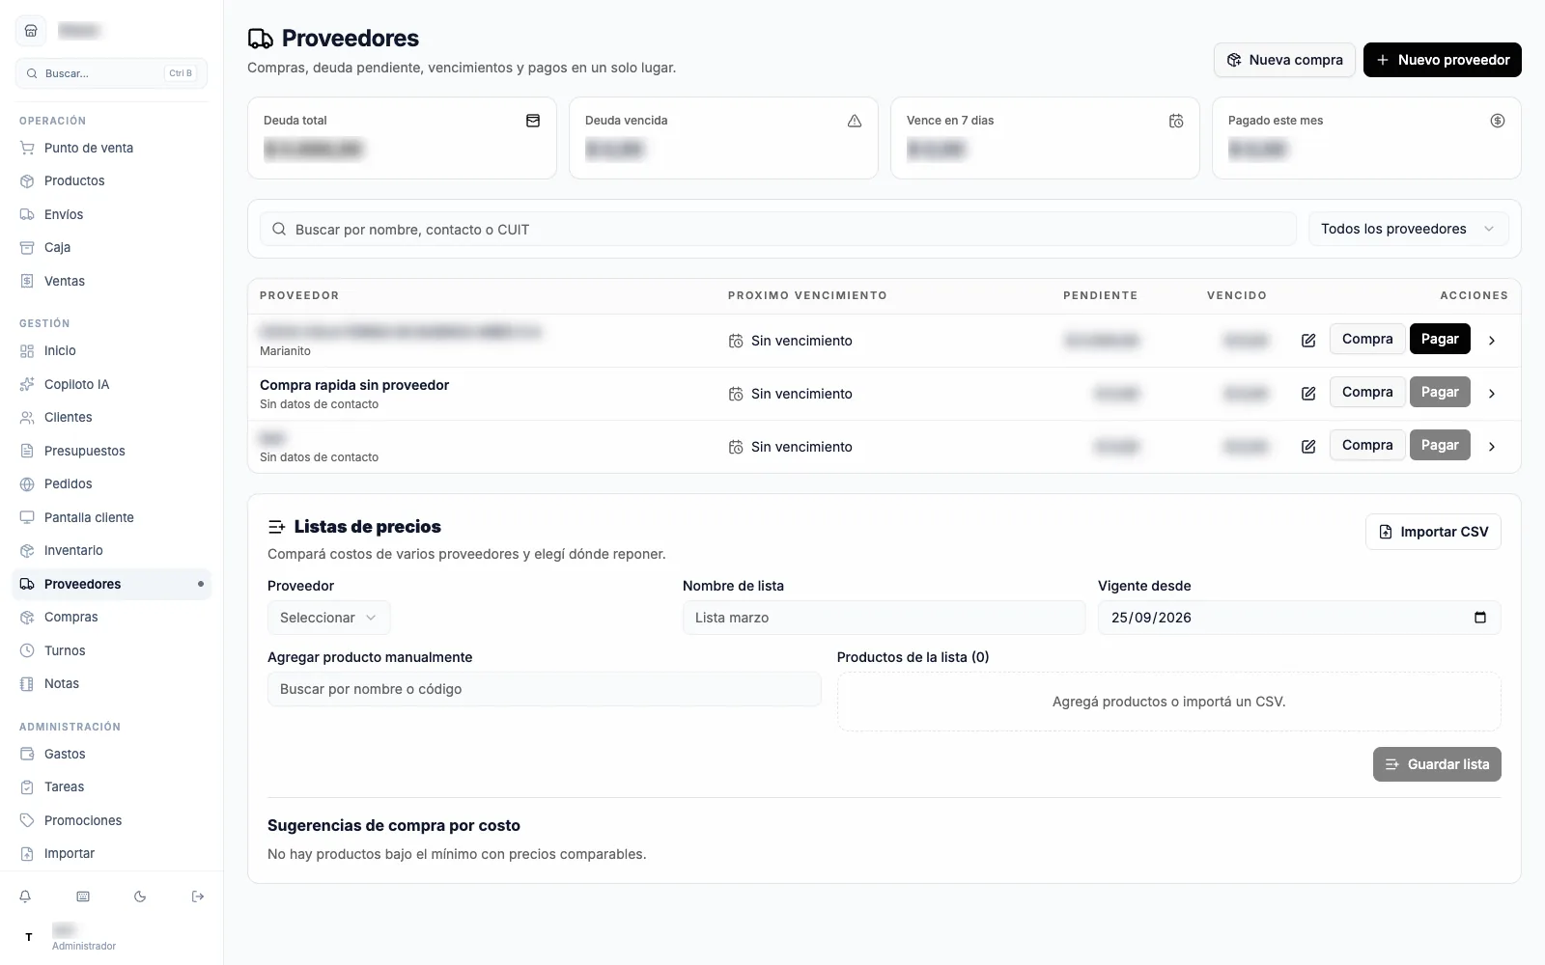Focus Buscar por nombre o código field
Viewport: 1545px width, 965px height.
(545, 689)
